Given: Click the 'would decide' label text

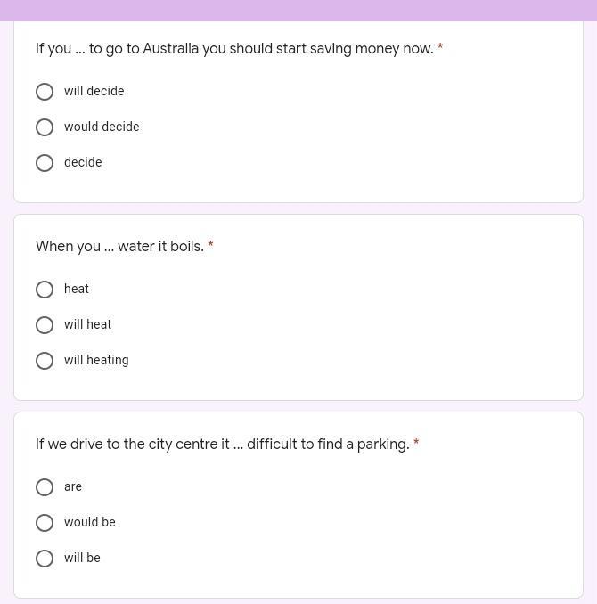Looking at the screenshot, I should [x=102, y=127].
